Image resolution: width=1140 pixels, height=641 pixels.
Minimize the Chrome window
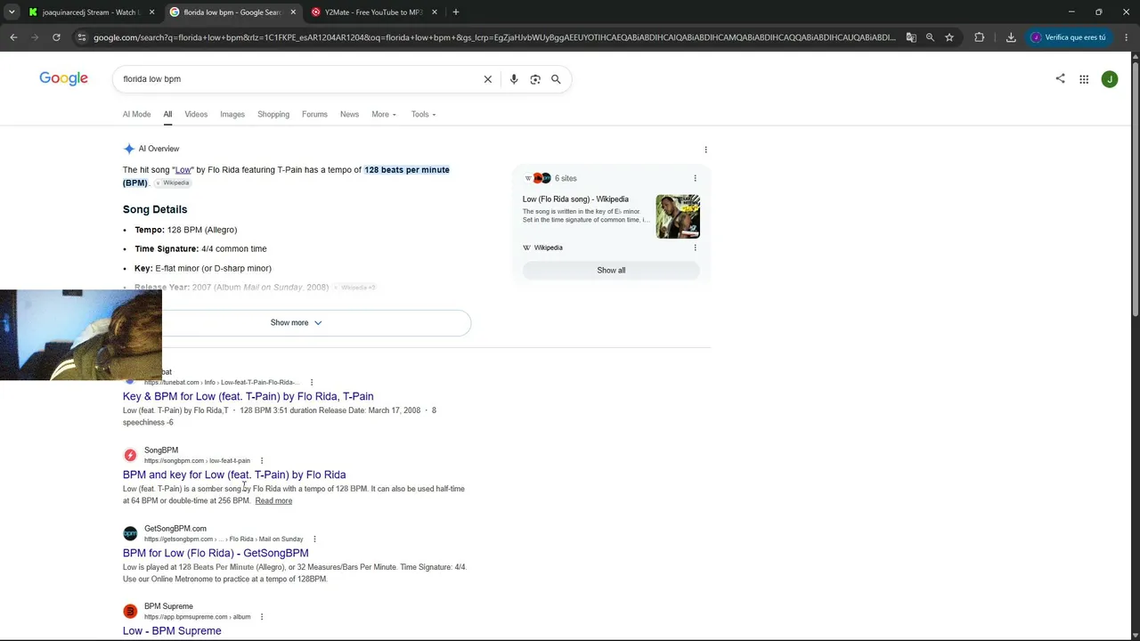pos(1071,12)
